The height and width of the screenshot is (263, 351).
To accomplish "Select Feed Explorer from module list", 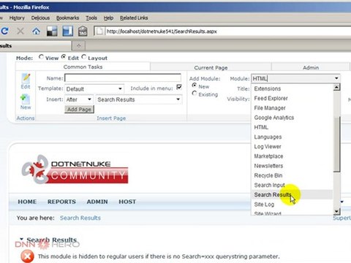I will coord(271,99).
